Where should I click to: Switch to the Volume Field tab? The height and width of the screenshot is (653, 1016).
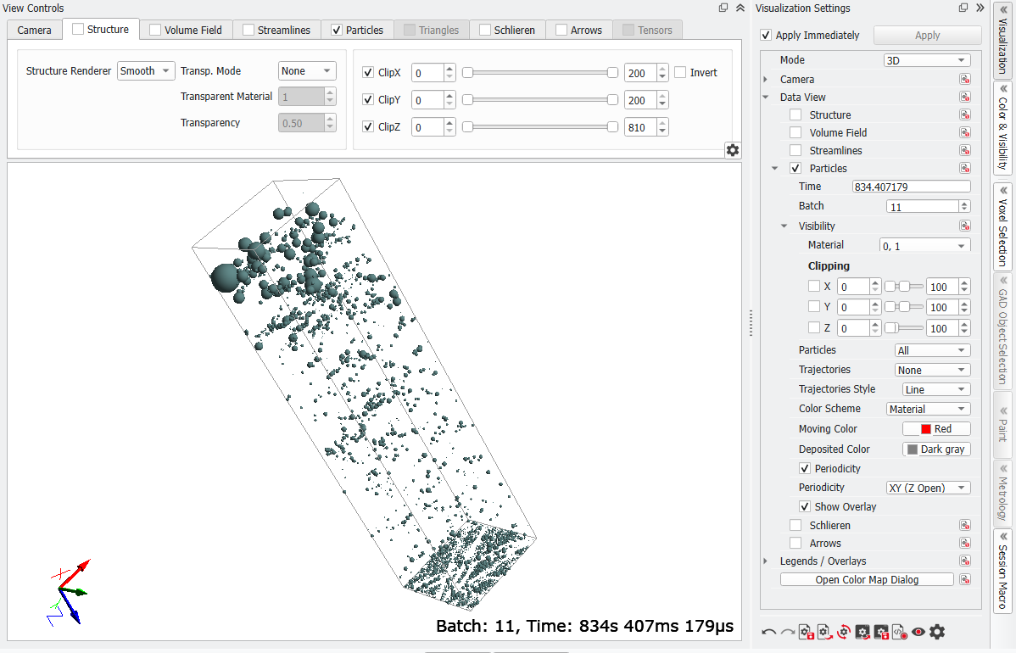click(x=186, y=30)
